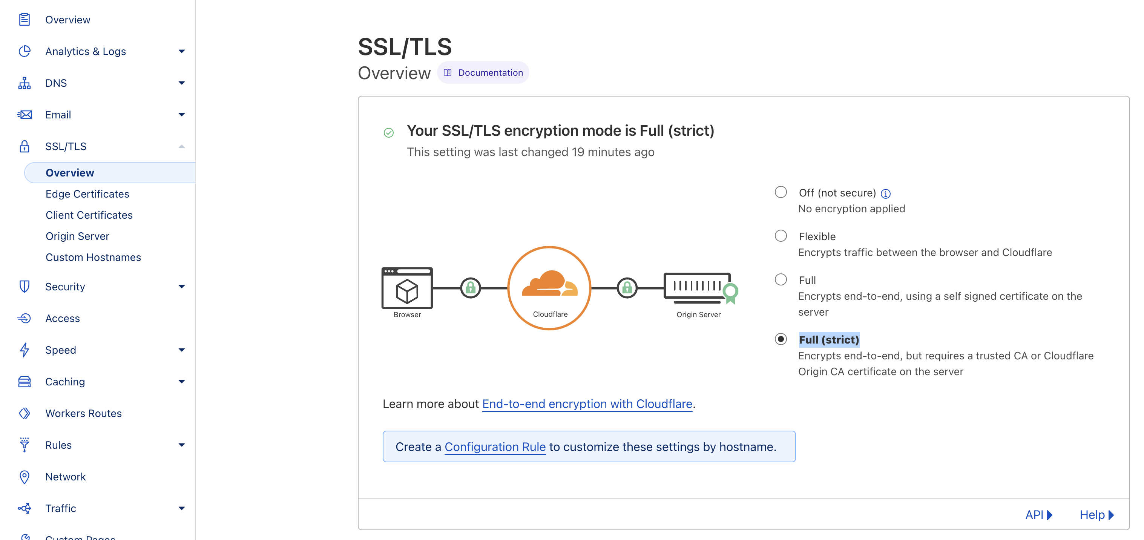Image resolution: width=1144 pixels, height=540 pixels.
Task: Open Edge Certificates submenu item
Action: (87, 194)
